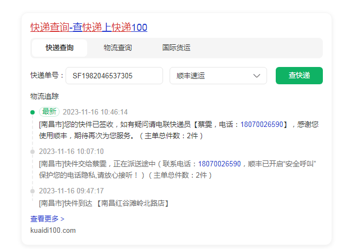Click the 最新 badge on newest entry
The image size is (357, 249).
(49, 112)
